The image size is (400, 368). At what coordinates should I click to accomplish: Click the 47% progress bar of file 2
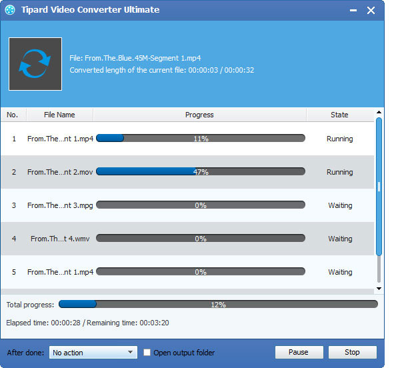[201, 171]
